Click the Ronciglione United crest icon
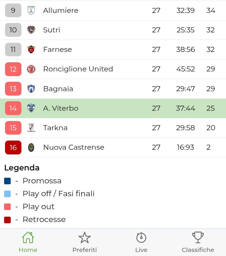226x256 pixels. click(31, 69)
